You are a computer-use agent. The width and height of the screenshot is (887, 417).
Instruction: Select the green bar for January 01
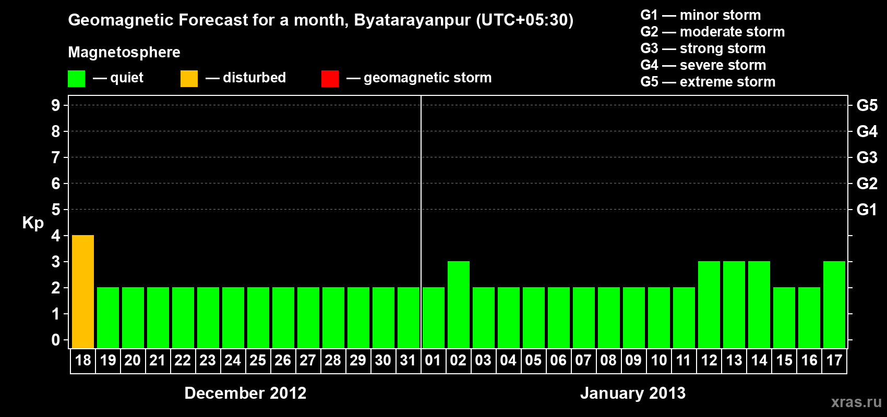click(x=434, y=317)
